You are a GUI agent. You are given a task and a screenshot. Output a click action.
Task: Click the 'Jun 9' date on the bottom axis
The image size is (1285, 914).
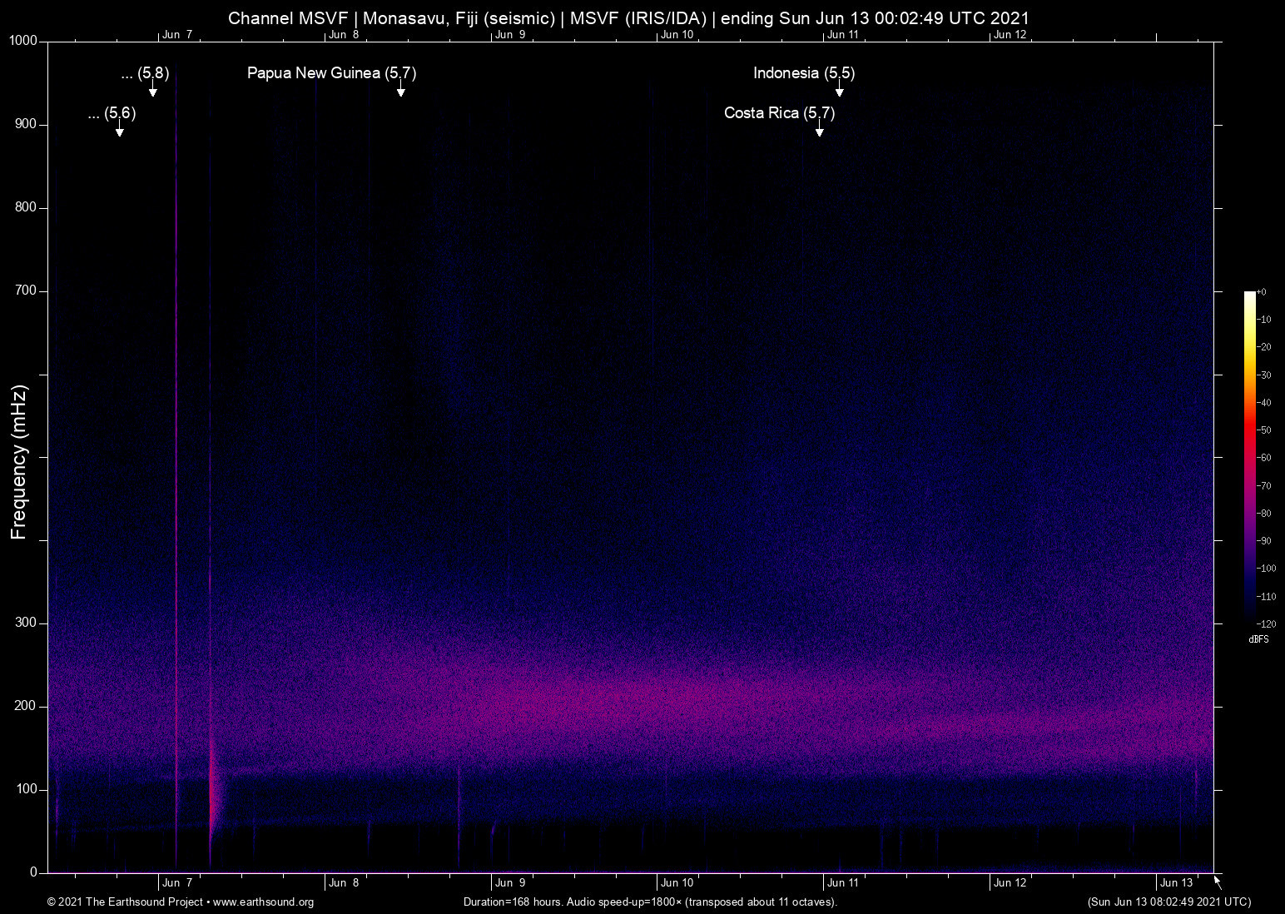(x=510, y=883)
